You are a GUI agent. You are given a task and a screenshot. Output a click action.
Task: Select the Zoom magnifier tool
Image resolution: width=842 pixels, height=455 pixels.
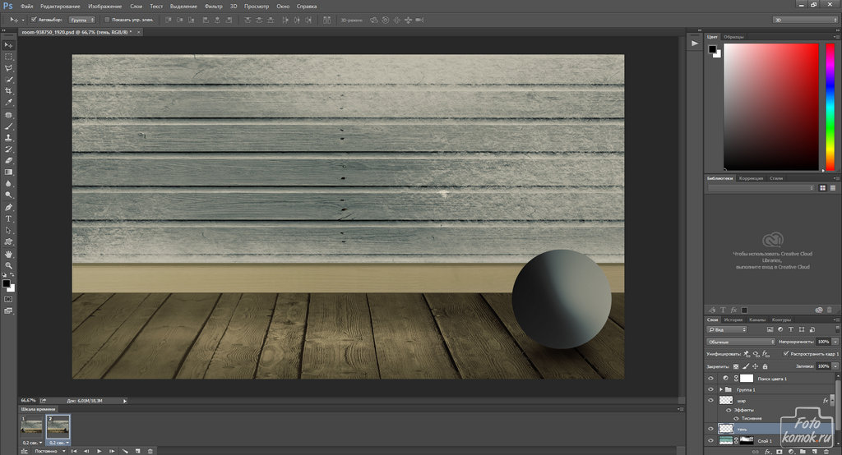tap(9, 266)
